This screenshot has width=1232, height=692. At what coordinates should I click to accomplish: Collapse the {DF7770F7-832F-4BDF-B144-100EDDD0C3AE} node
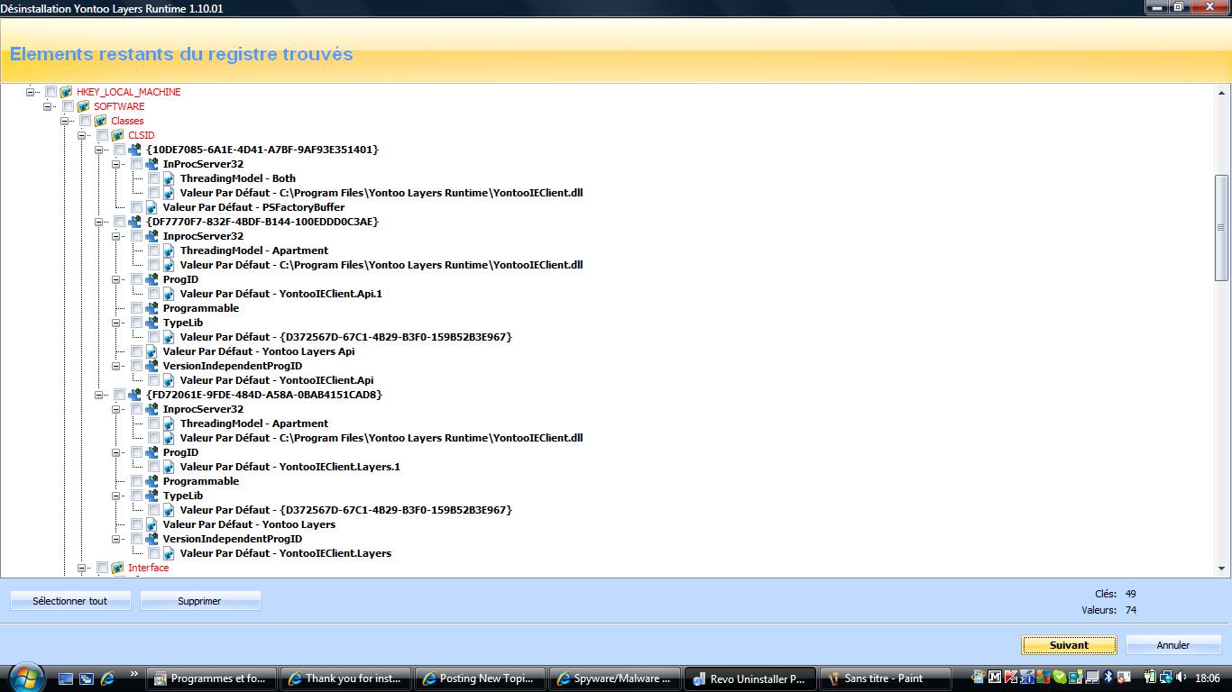pyautogui.click(x=98, y=222)
